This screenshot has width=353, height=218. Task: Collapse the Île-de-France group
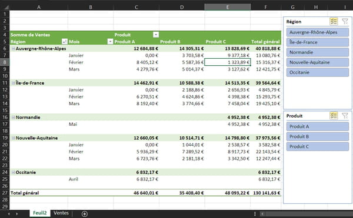pyautogui.click(x=14, y=83)
